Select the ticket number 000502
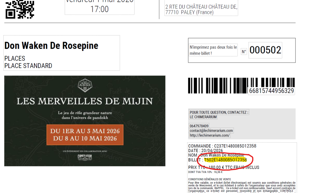The width and height of the screenshot is (309, 193). point(265,50)
